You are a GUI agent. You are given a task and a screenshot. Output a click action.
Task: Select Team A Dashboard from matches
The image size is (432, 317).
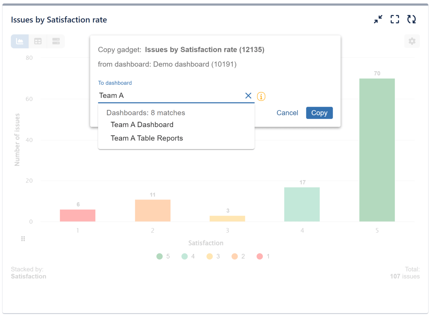coord(142,125)
